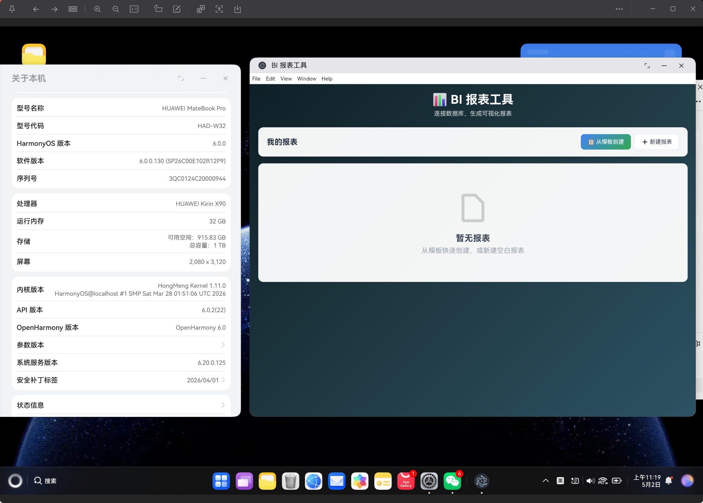The image size is (703, 503).
Task: Go to next image with forward arrow
Action: [54, 9]
